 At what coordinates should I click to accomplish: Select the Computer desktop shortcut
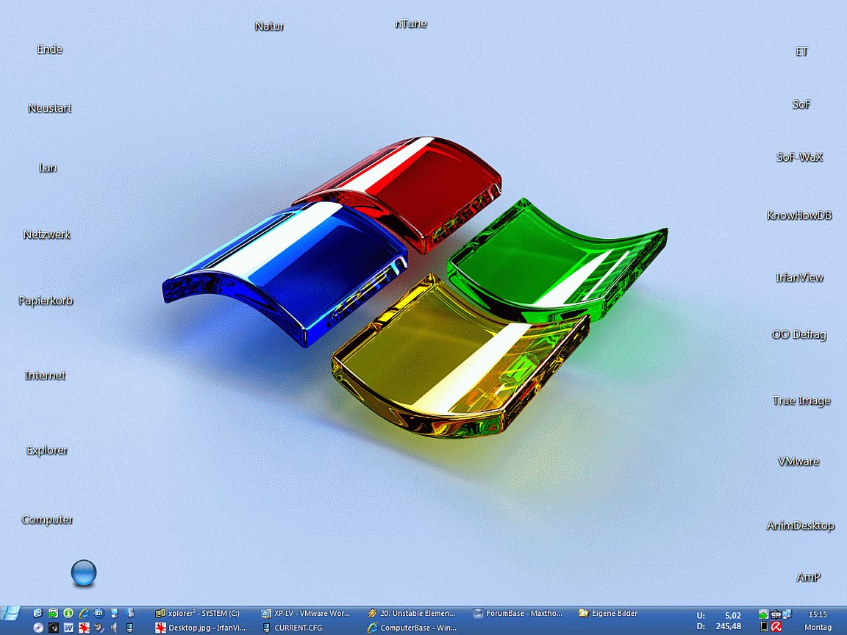coord(47,520)
